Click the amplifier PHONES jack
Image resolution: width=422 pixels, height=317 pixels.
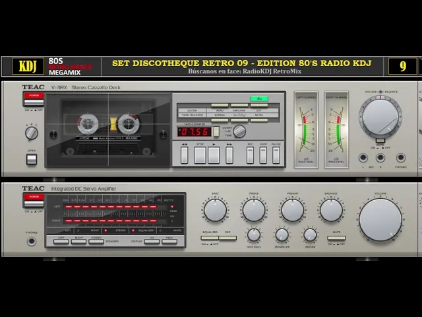(x=32, y=241)
